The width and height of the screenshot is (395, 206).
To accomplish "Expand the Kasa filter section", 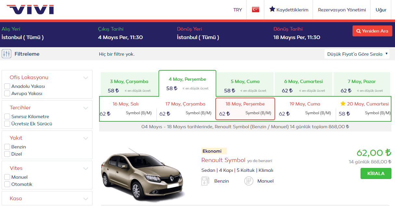I will 86,199.
